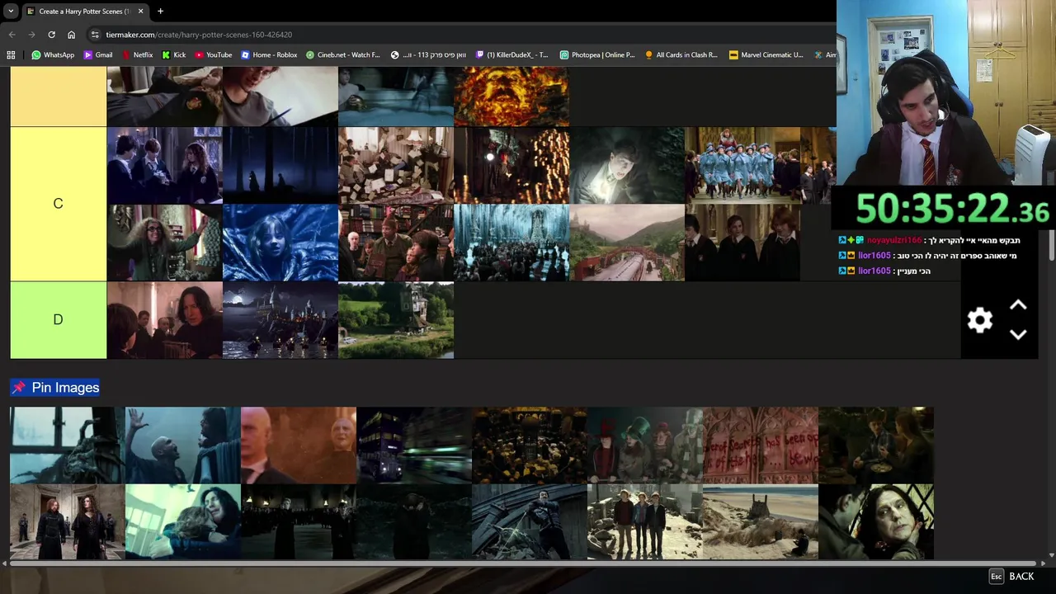Select flying letters thumbnail in C tier

[x=396, y=165]
